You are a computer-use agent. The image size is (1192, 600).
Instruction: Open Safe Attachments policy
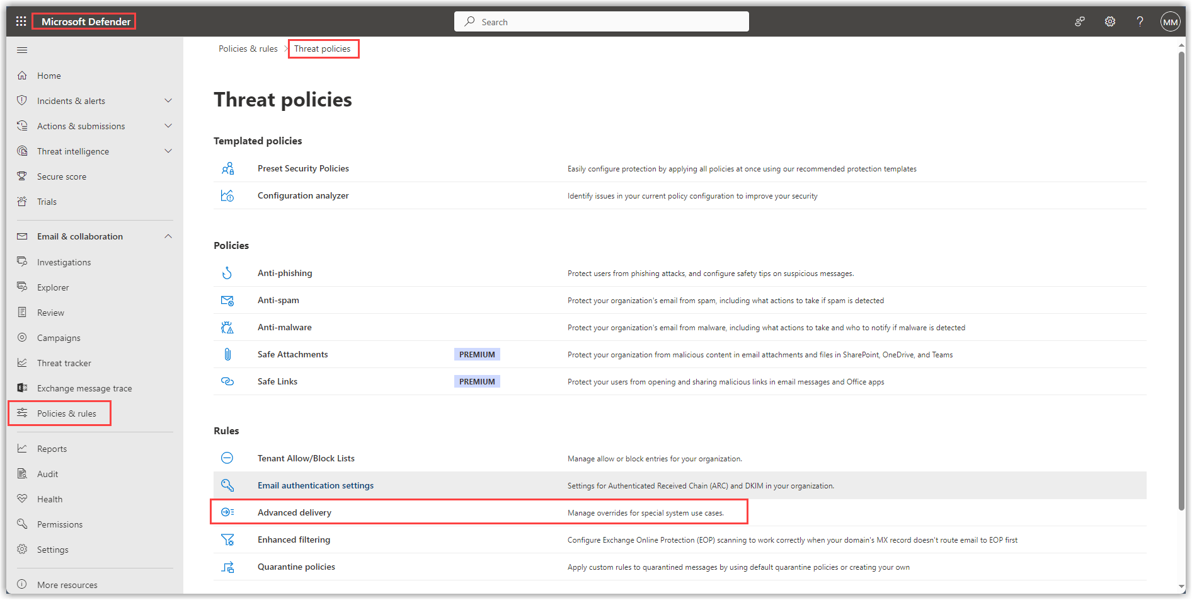[x=293, y=354]
